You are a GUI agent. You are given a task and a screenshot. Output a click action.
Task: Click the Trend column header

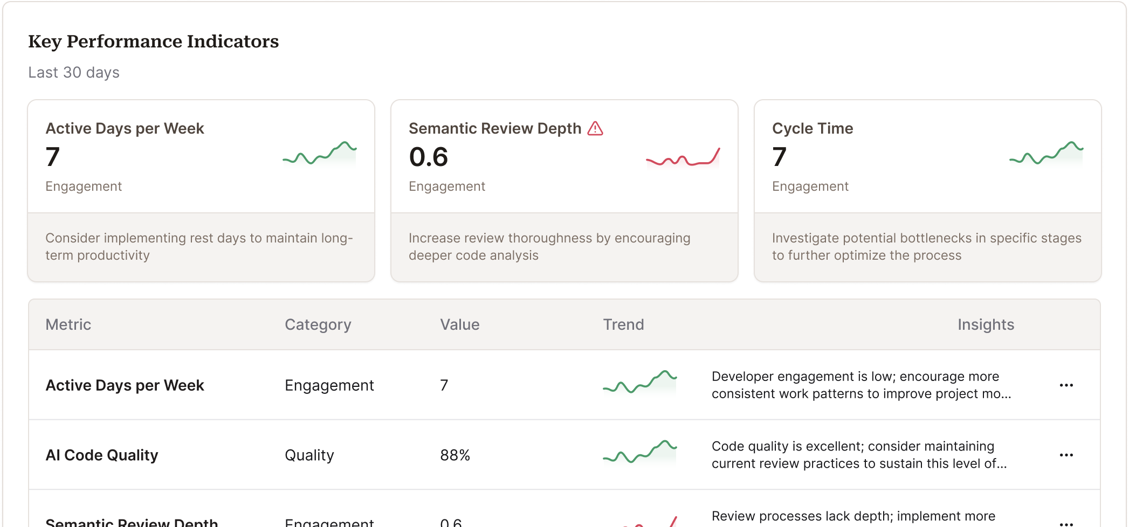click(623, 324)
